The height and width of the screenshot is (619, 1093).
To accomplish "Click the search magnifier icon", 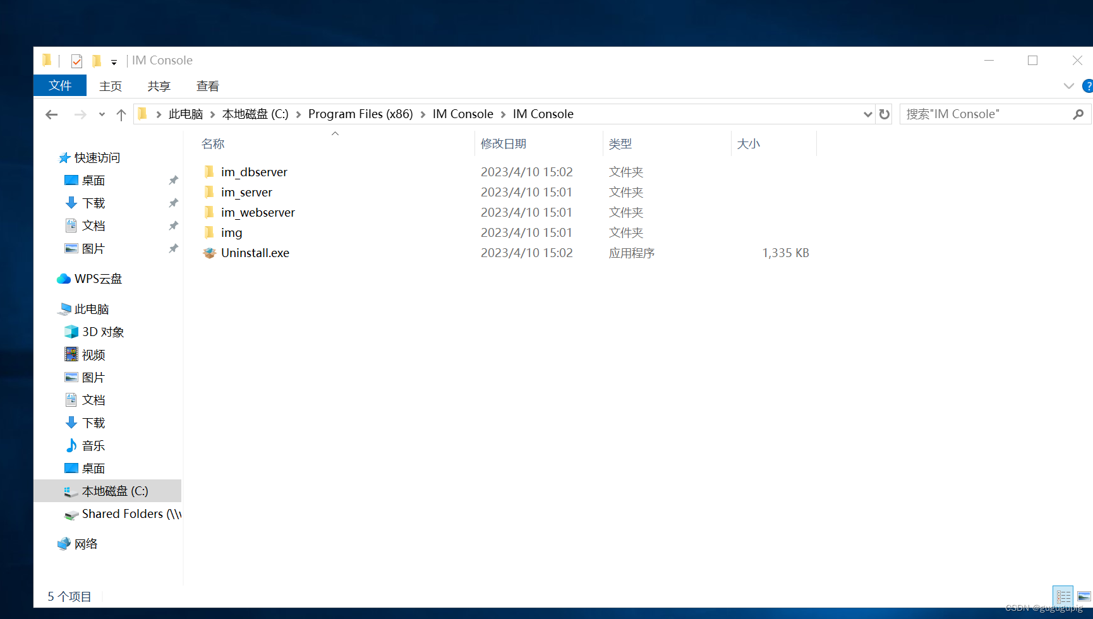I will tap(1078, 114).
